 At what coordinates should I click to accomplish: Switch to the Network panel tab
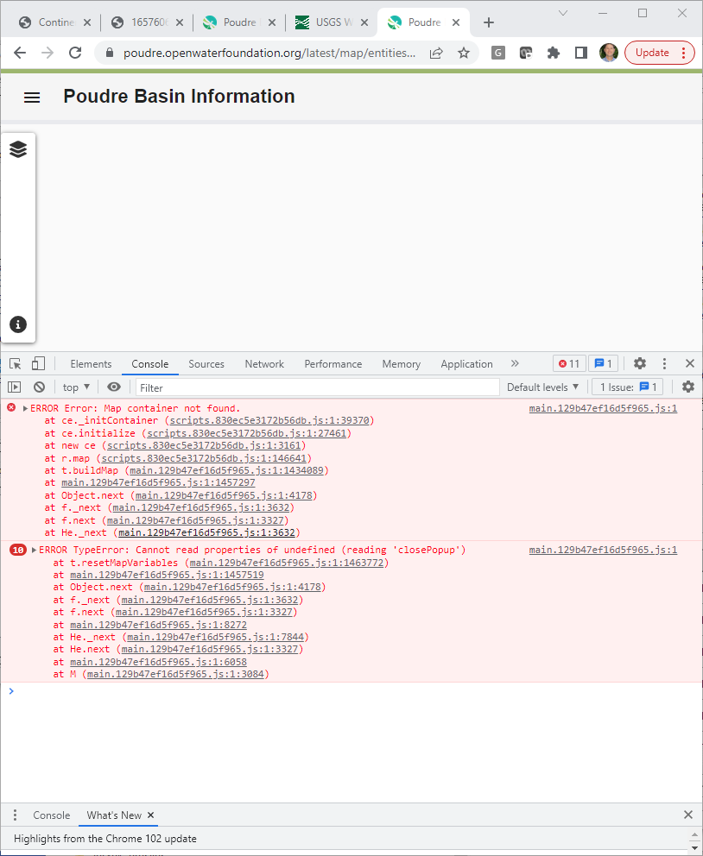(264, 363)
